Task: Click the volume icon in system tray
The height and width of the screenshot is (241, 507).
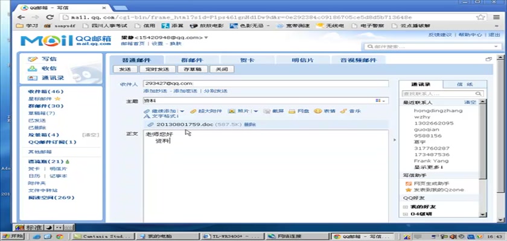Action: 454,237
